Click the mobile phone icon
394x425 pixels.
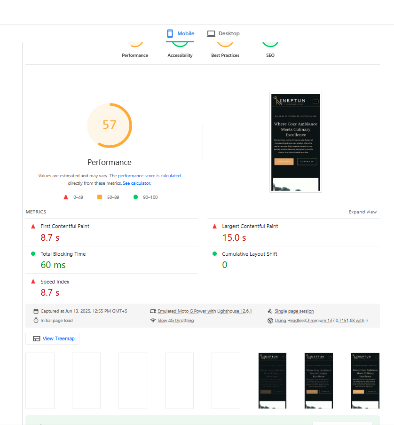click(170, 33)
